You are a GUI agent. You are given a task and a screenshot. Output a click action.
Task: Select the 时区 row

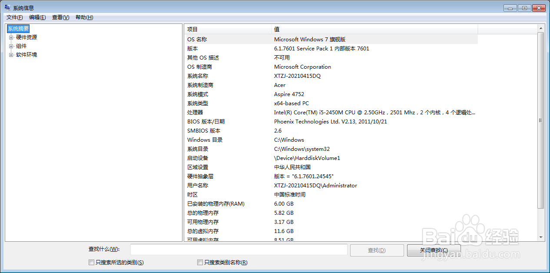(x=331, y=195)
